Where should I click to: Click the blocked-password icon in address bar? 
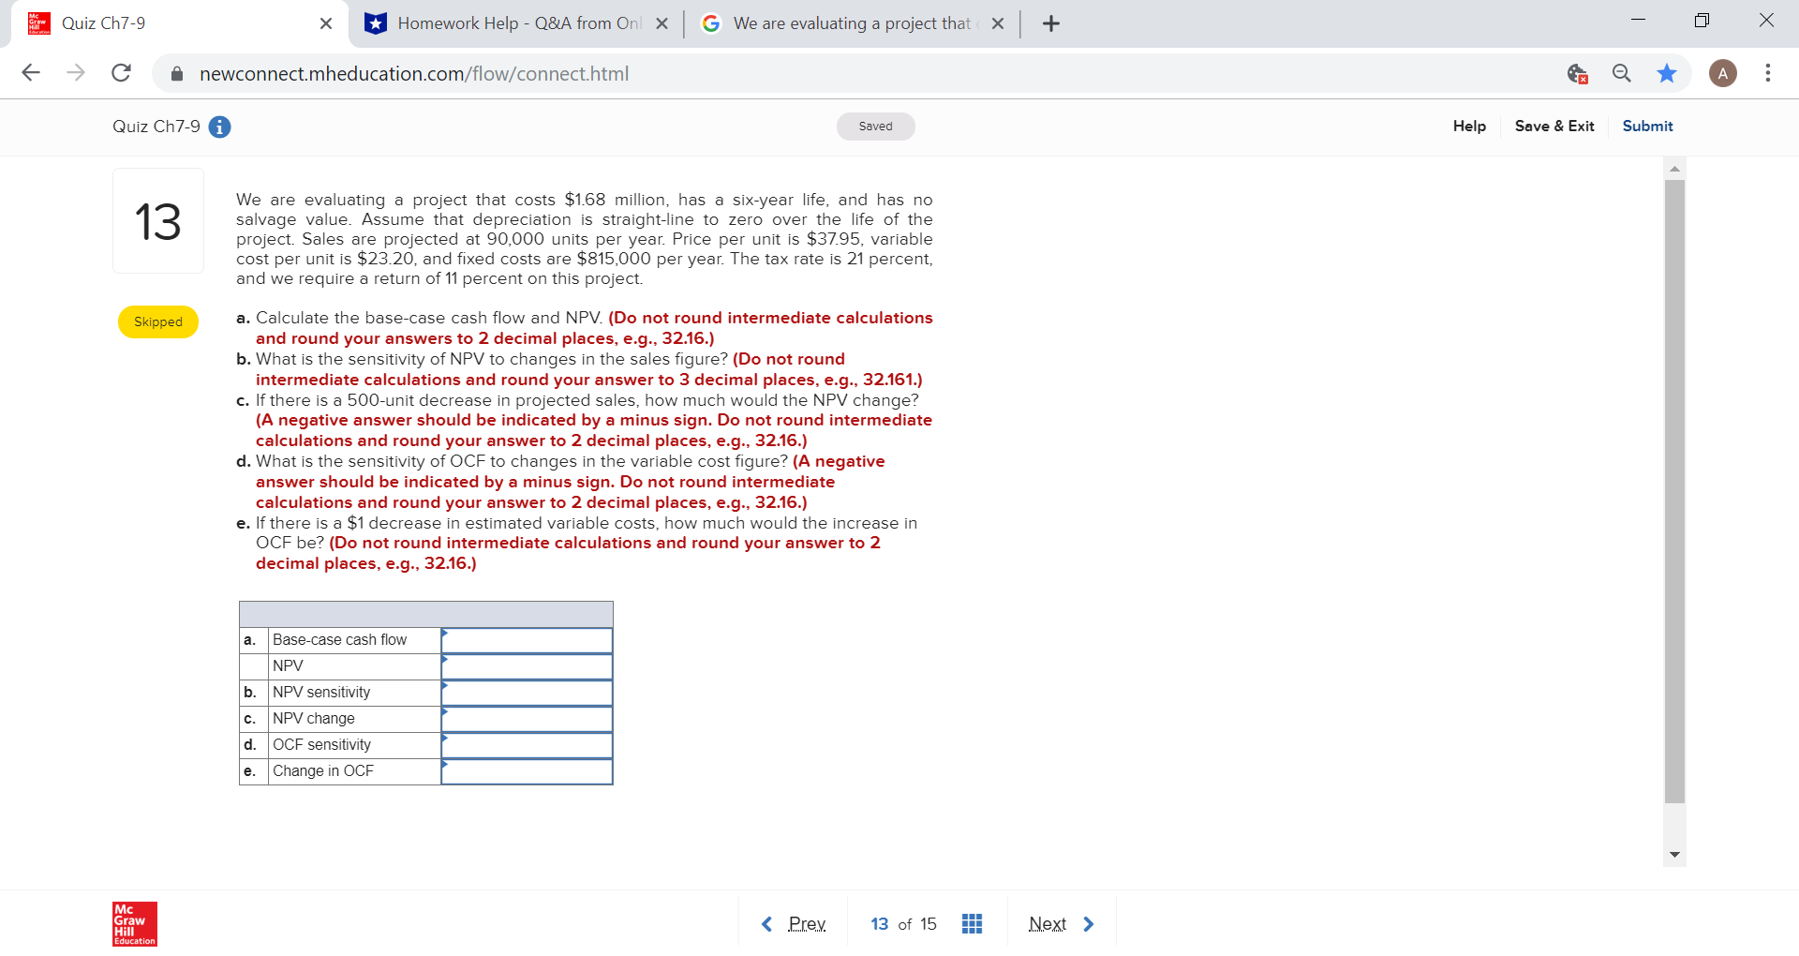coord(1577,73)
